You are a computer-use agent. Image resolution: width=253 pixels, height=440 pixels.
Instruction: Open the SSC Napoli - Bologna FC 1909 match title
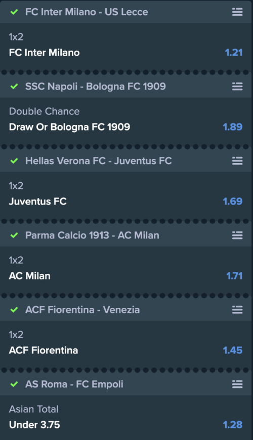95,87
